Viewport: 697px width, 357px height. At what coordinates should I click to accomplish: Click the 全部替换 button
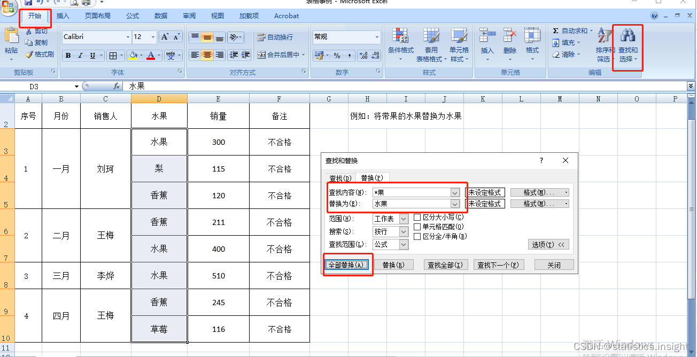pos(347,264)
